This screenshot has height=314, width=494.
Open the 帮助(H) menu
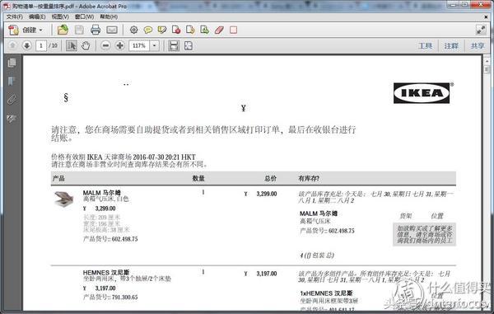(x=109, y=16)
